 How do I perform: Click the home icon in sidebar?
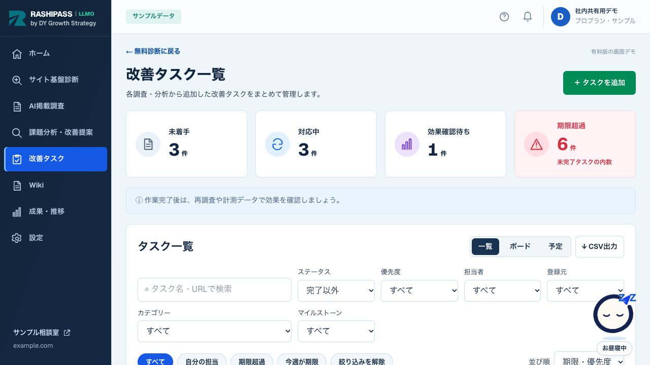[x=17, y=54]
